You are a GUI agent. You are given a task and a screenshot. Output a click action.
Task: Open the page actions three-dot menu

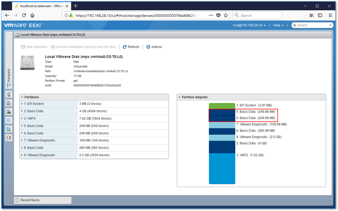tap(211, 15)
